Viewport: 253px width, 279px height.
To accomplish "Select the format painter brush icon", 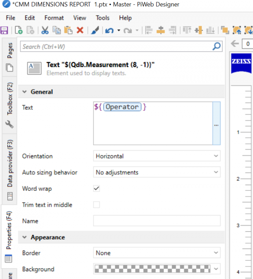I will tap(95, 30).
